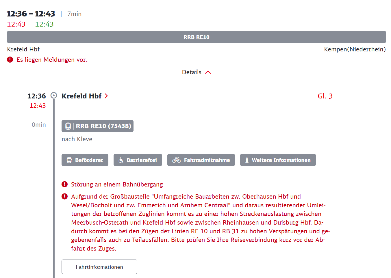
Task: Click the upward chevron next to Details
Action: 208,72
